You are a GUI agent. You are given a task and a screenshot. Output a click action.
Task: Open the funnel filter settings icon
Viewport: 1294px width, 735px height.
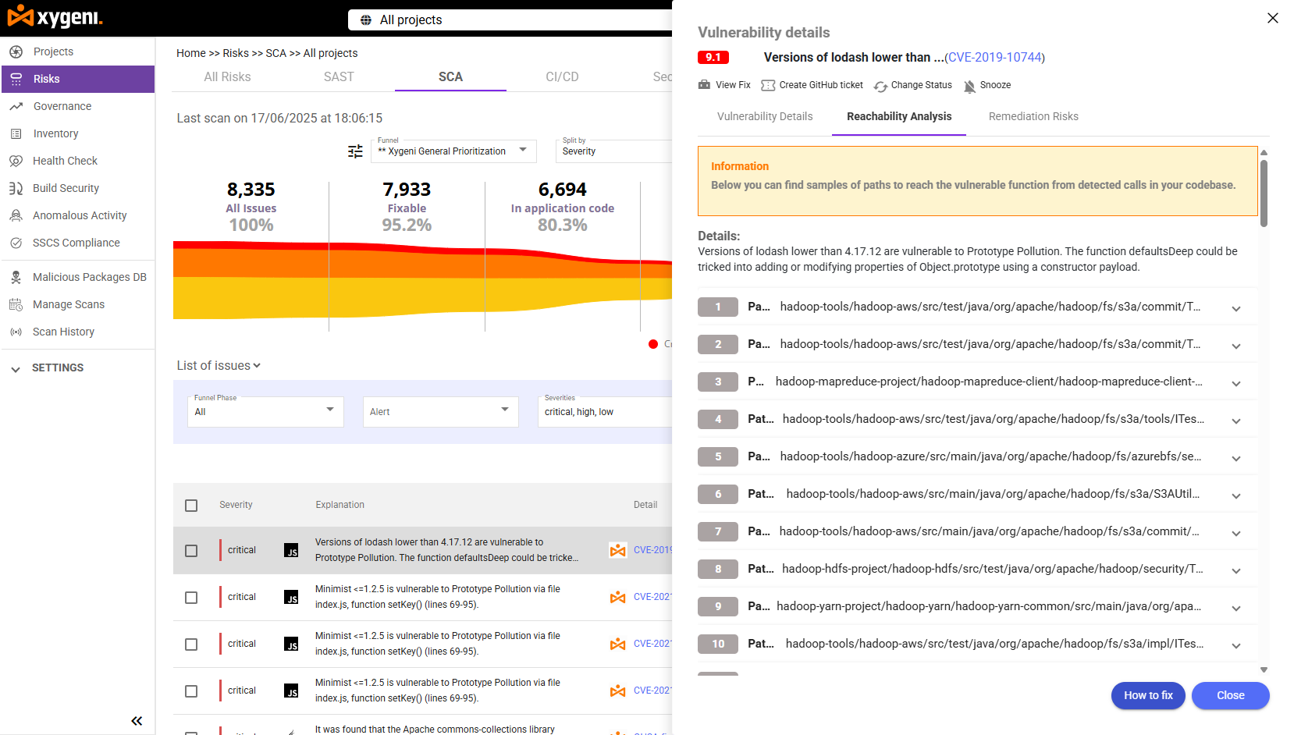[x=355, y=151]
